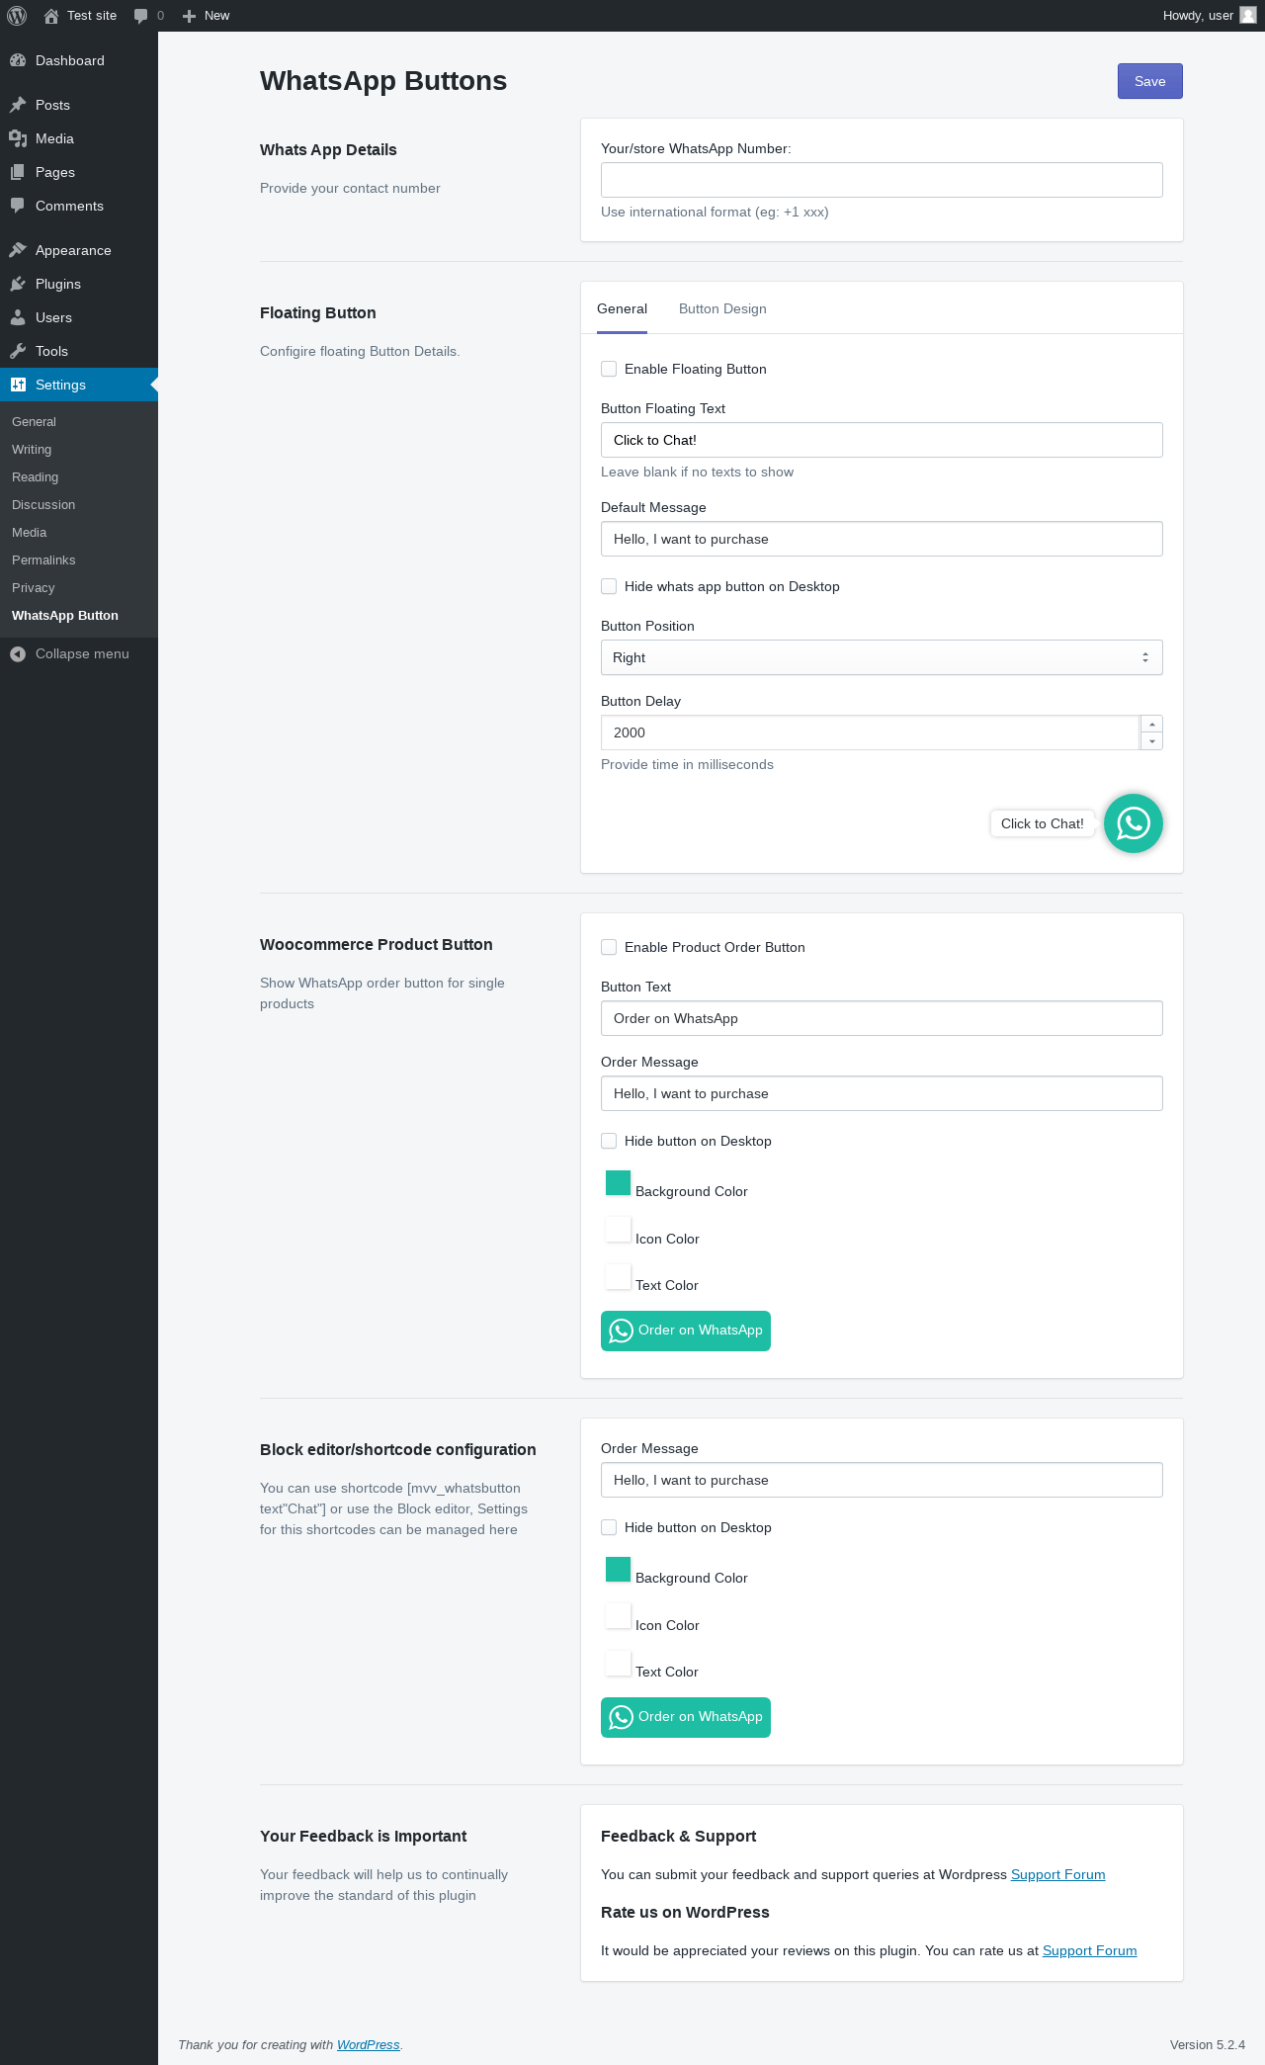Click the Collapse menu arrow icon

(x=18, y=654)
